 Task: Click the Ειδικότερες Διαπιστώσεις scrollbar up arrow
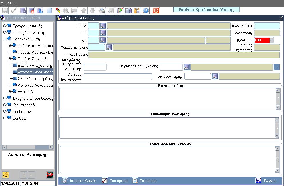click(x=277, y=149)
